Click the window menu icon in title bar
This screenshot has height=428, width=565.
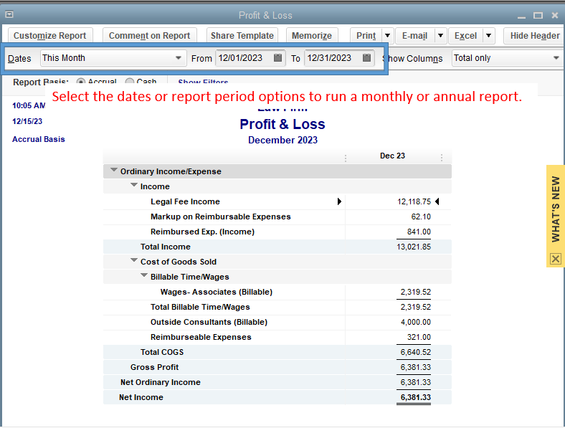[x=9, y=14]
